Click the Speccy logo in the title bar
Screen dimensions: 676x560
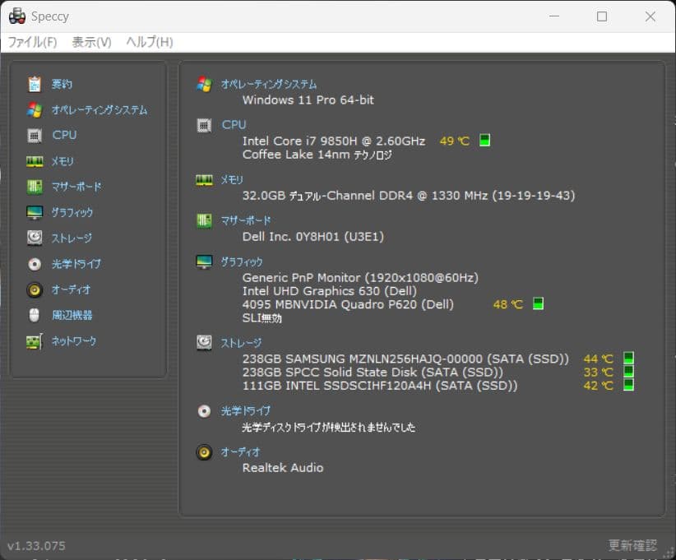click(18, 16)
